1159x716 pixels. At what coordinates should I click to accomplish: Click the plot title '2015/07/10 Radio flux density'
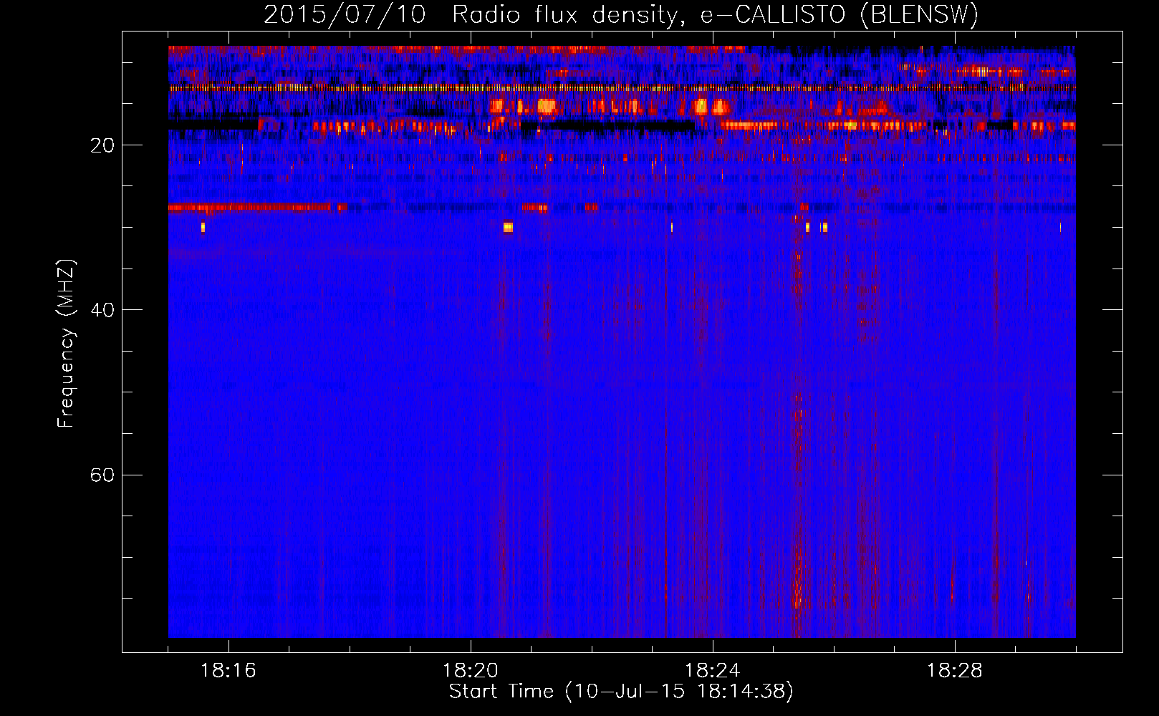coord(621,14)
